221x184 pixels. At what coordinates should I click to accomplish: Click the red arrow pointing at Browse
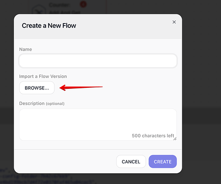81,87
